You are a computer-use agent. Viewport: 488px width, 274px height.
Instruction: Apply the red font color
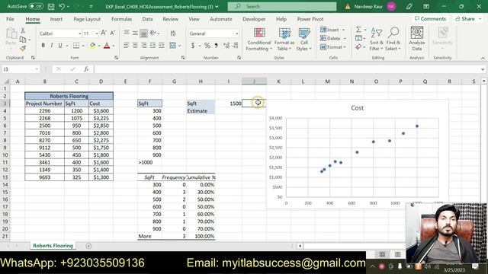click(x=107, y=46)
